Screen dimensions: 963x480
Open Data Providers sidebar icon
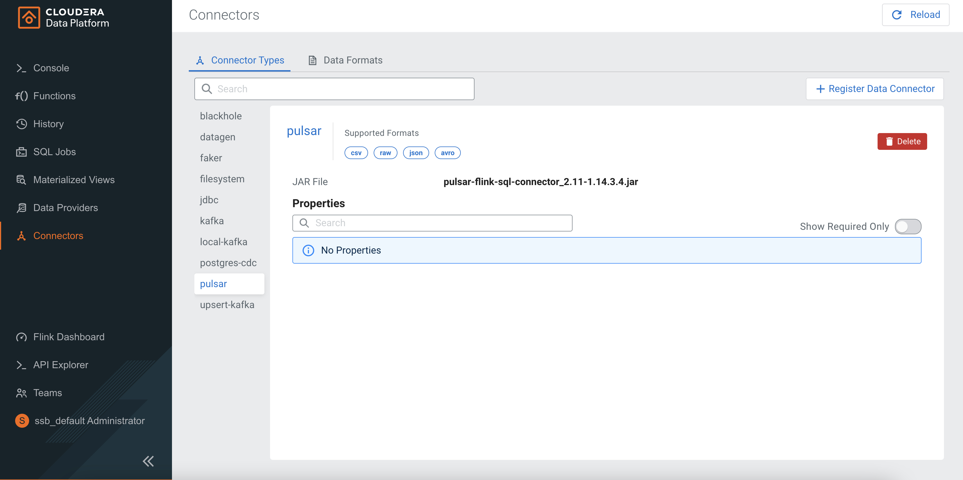21,208
